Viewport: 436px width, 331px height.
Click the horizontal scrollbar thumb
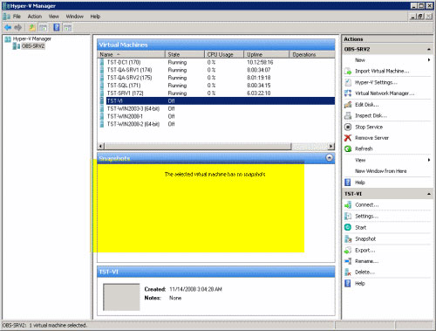[198, 146]
